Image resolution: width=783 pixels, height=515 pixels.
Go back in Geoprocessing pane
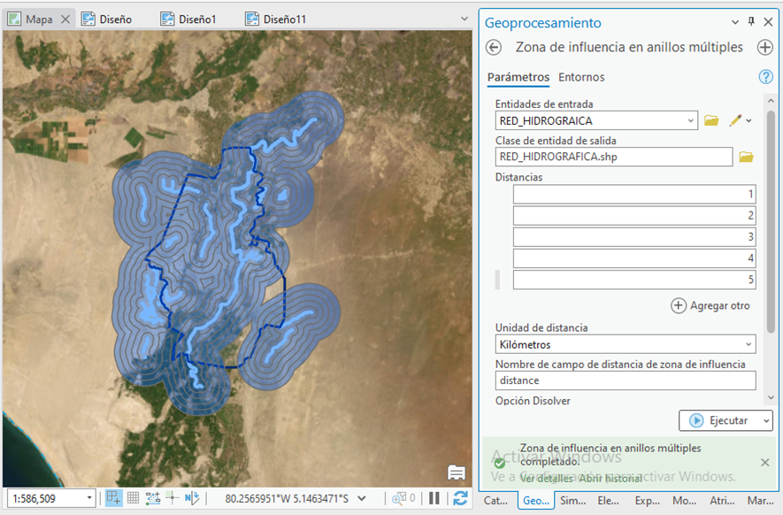coord(494,48)
